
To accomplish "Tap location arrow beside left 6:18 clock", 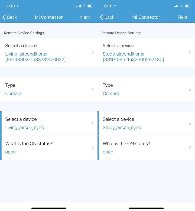I will coord(17,6).
